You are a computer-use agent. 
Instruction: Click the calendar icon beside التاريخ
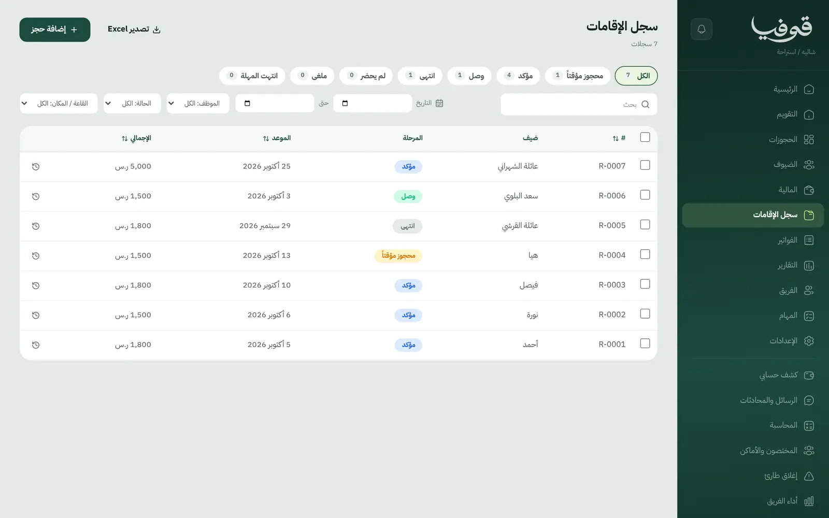(x=439, y=103)
